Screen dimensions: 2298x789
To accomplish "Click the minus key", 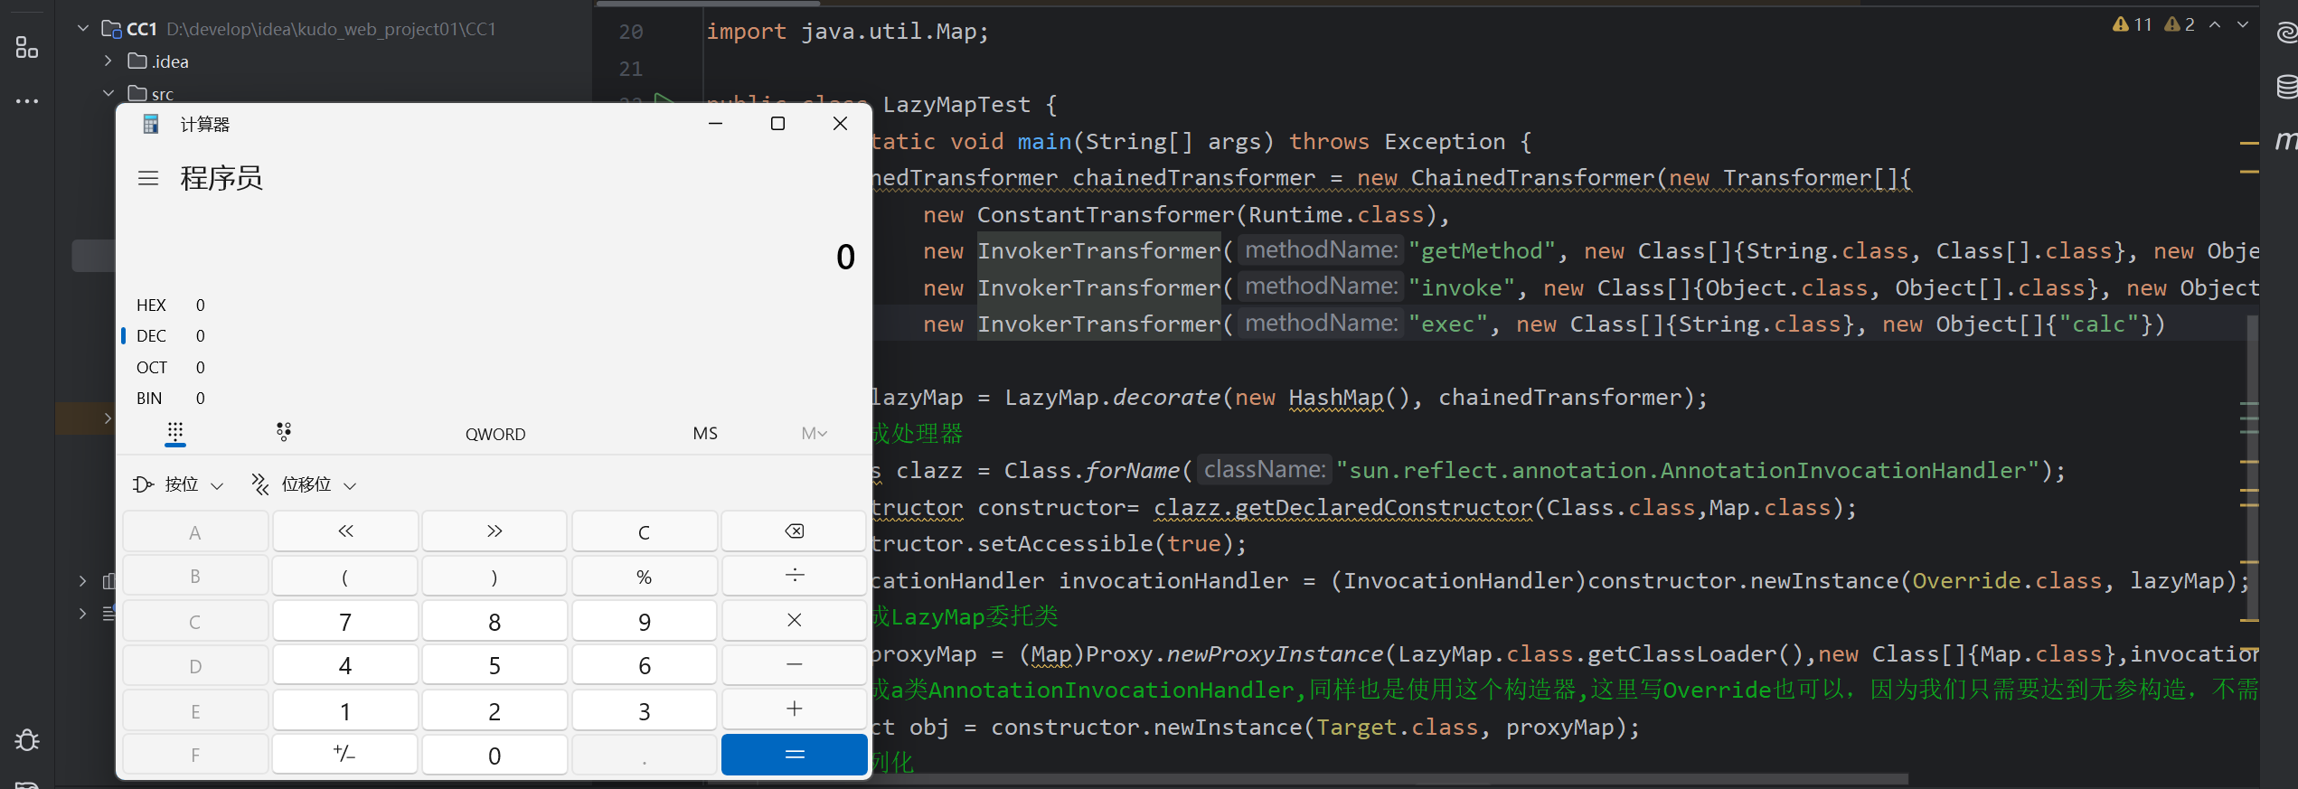I will [x=794, y=665].
